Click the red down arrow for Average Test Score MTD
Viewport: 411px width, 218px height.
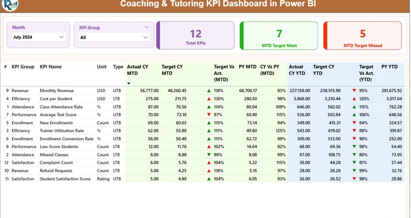[209, 115]
